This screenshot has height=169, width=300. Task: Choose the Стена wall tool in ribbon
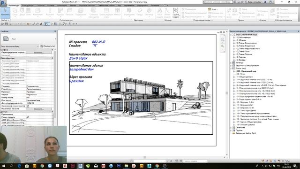tap(15, 12)
